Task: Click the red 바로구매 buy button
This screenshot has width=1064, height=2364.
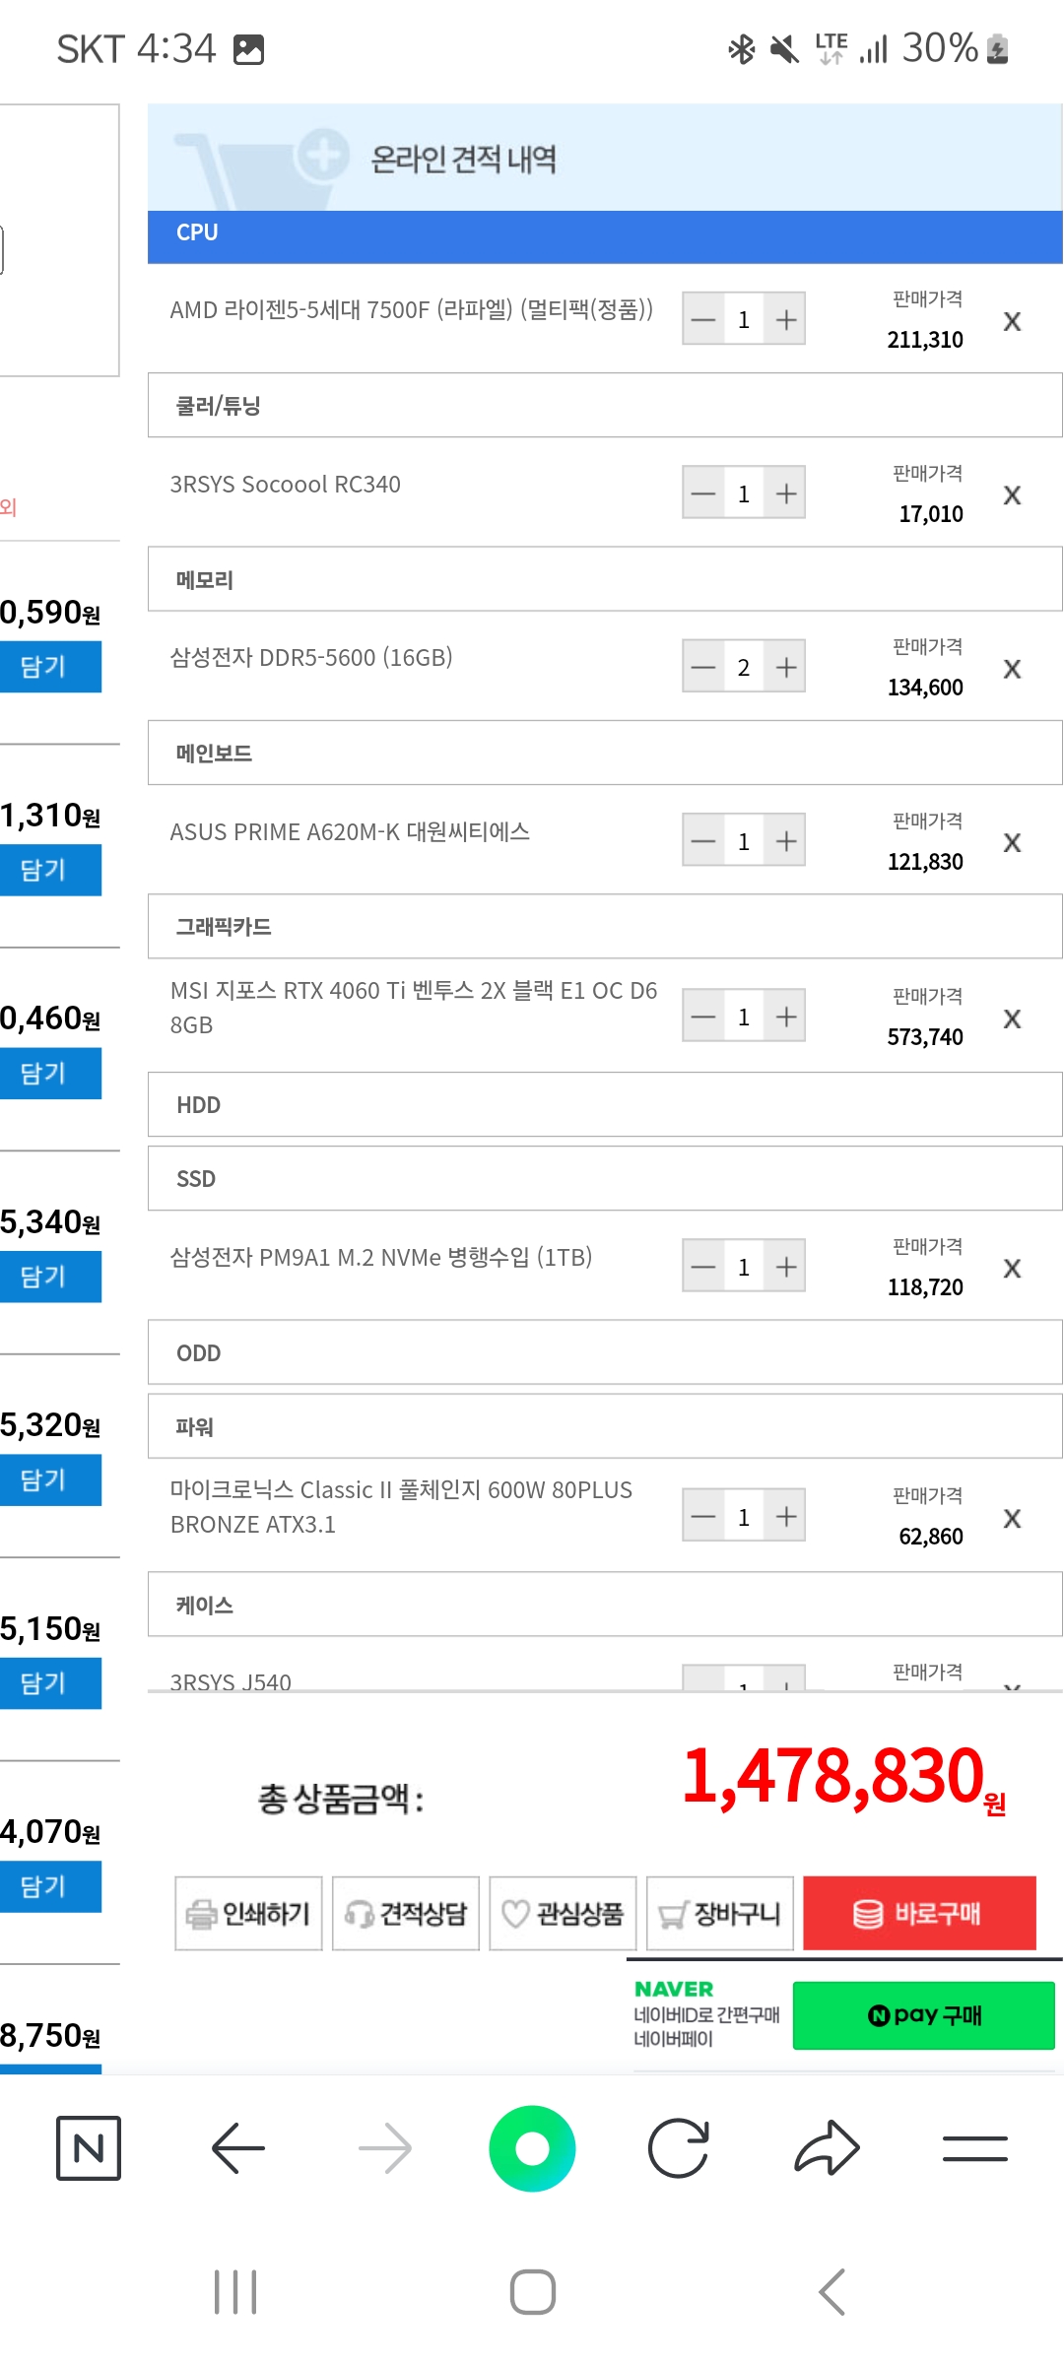Action: [919, 1913]
